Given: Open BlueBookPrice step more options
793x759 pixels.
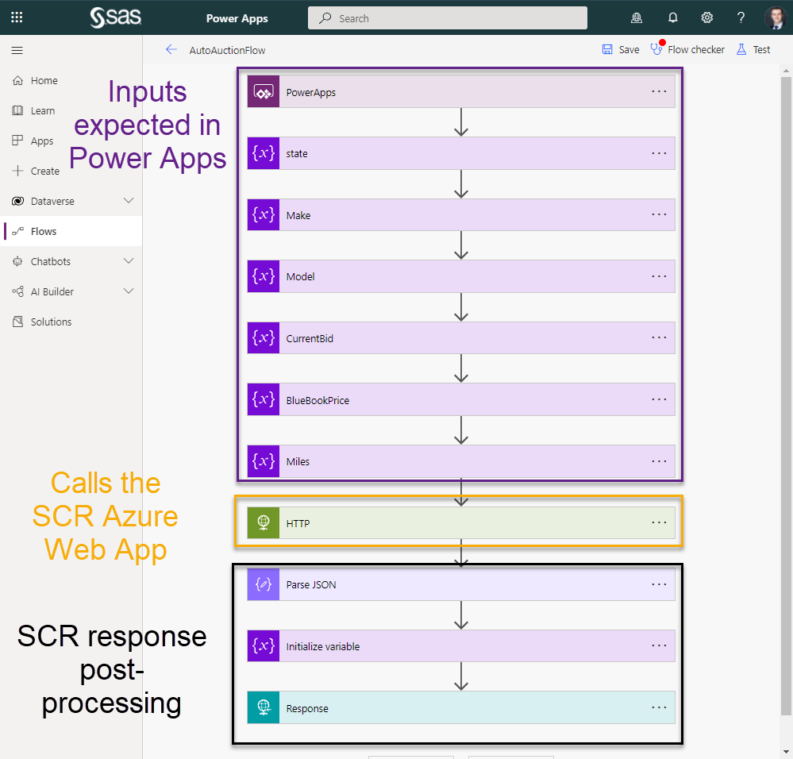Looking at the screenshot, I should tap(659, 399).
